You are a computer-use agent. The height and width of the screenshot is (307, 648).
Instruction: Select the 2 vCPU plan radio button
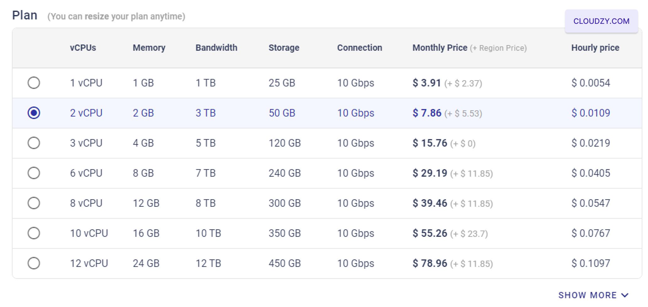[34, 113]
